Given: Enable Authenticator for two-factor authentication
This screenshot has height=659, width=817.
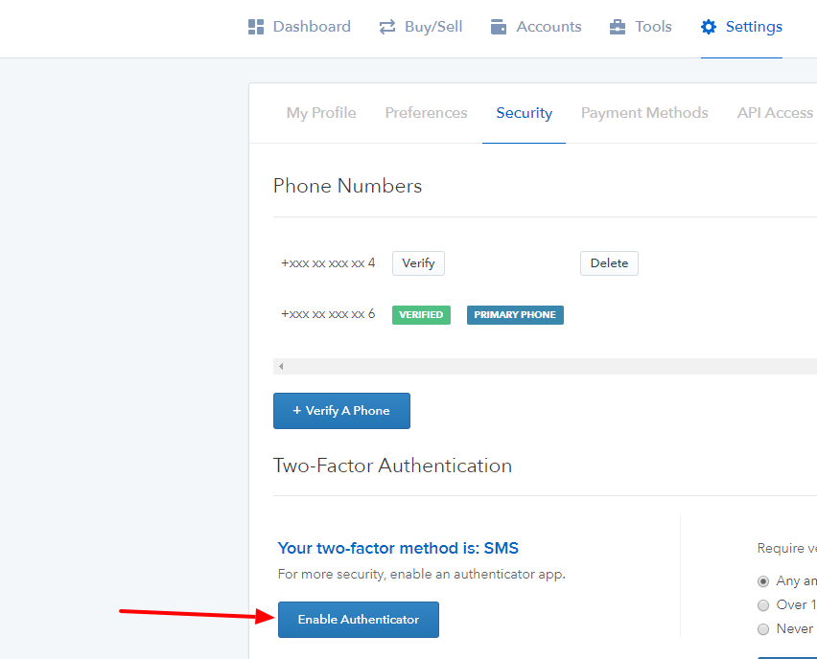Looking at the screenshot, I should click(358, 619).
